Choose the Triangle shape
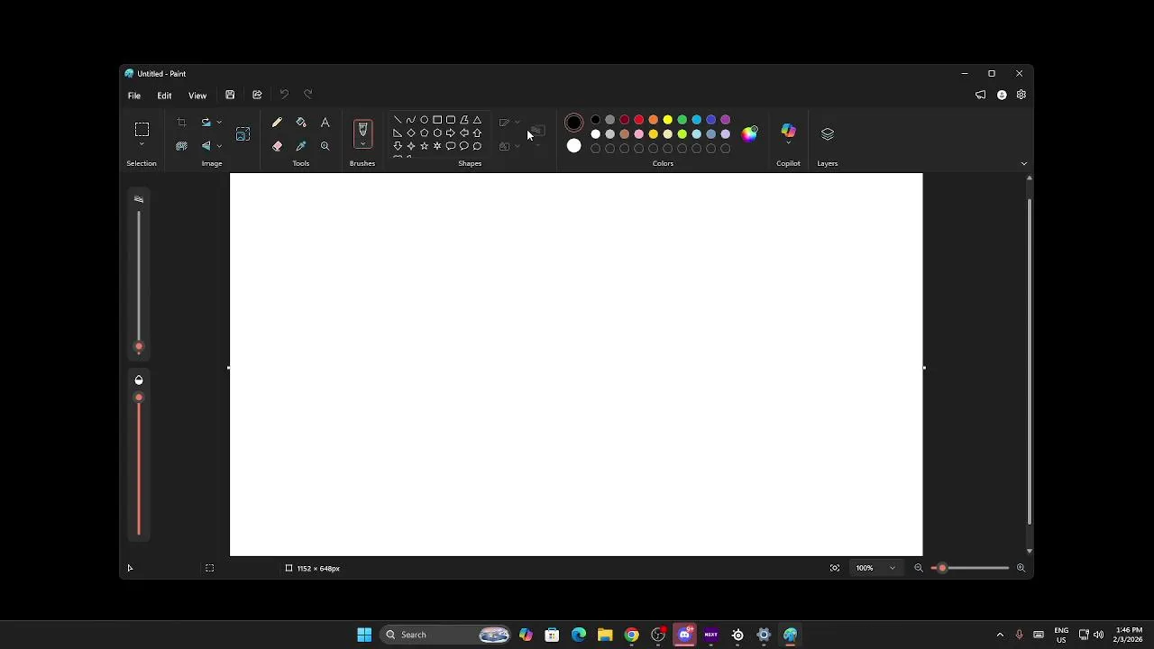 pyautogui.click(x=477, y=120)
